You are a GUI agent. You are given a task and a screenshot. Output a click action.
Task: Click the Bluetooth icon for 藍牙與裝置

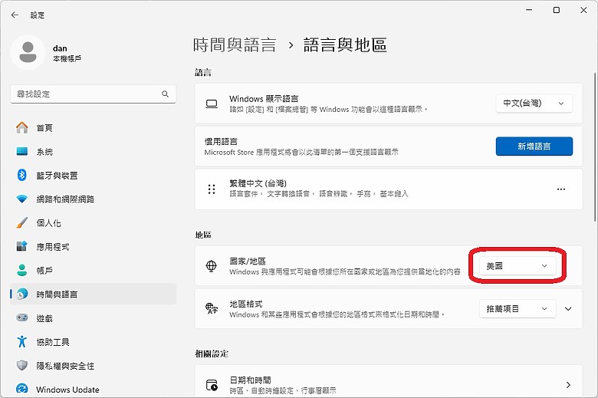22,175
